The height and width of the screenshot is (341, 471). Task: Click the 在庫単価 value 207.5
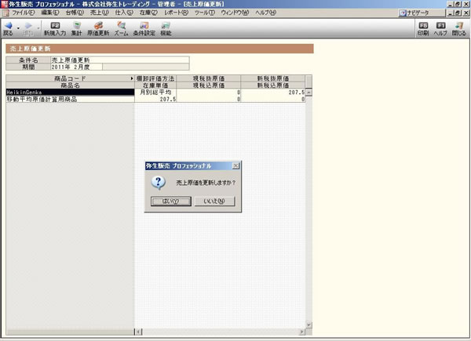tap(155, 99)
